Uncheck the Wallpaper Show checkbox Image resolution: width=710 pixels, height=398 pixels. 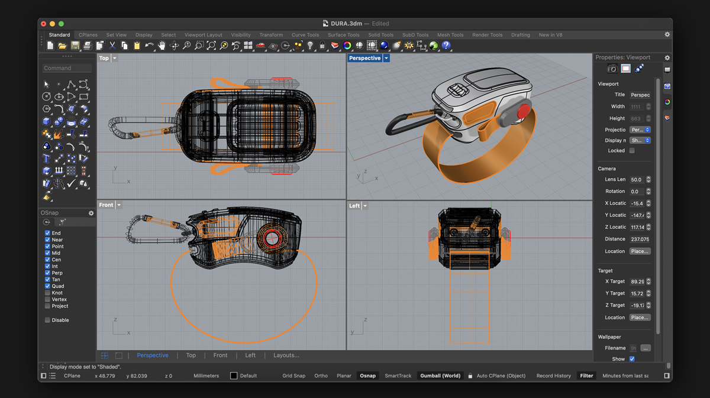tap(632, 359)
